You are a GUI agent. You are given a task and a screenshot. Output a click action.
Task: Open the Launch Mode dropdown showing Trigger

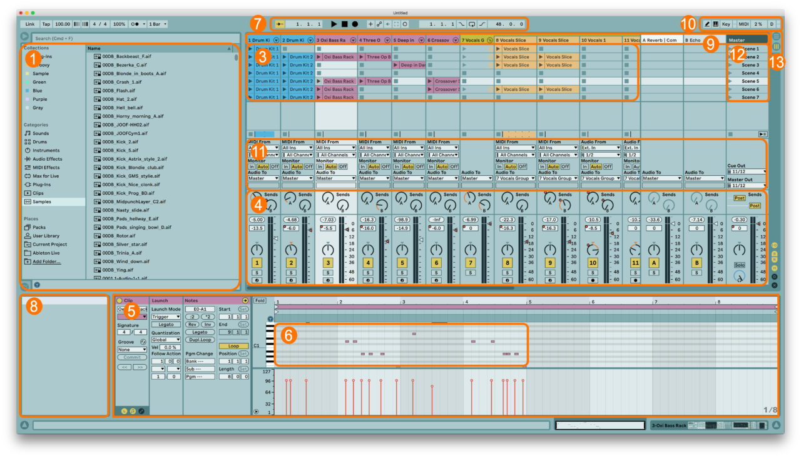[166, 317]
